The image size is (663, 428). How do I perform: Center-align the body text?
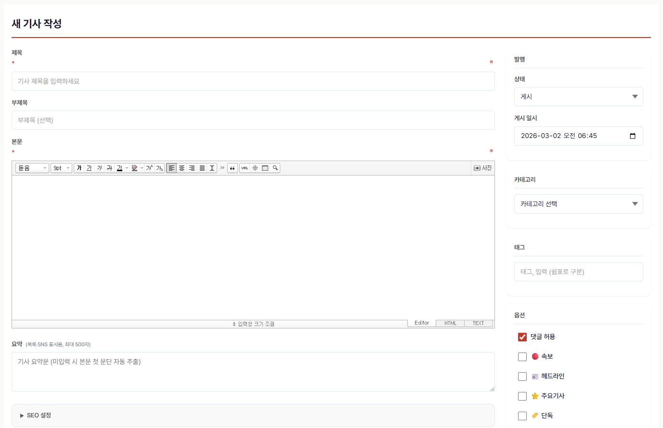click(182, 168)
